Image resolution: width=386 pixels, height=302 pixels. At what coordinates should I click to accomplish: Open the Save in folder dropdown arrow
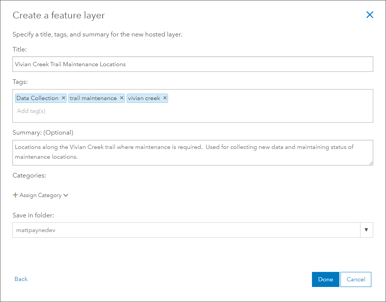366,230
